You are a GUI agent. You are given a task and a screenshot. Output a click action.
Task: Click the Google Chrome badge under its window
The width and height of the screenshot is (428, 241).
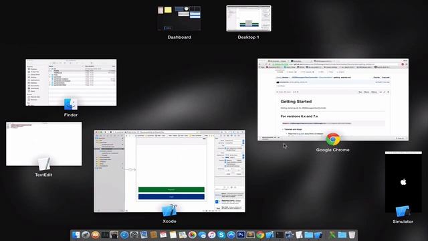333,139
